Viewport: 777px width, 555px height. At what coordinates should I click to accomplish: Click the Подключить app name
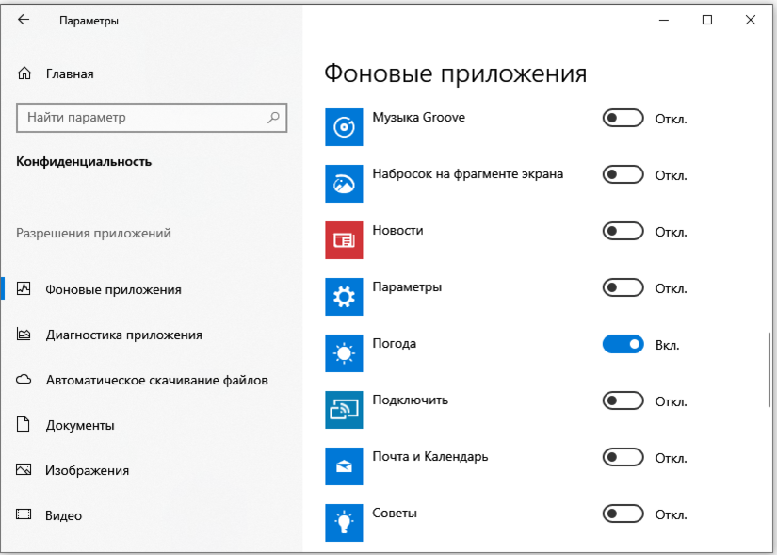click(410, 400)
